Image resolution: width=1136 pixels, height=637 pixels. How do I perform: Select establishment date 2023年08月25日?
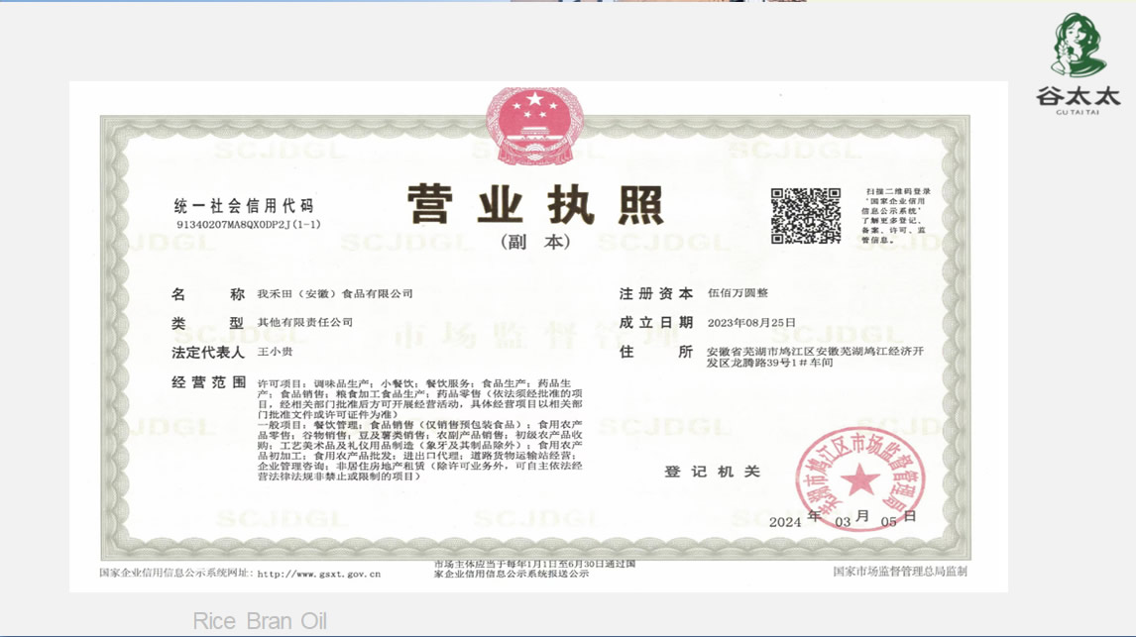[x=751, y=323]
